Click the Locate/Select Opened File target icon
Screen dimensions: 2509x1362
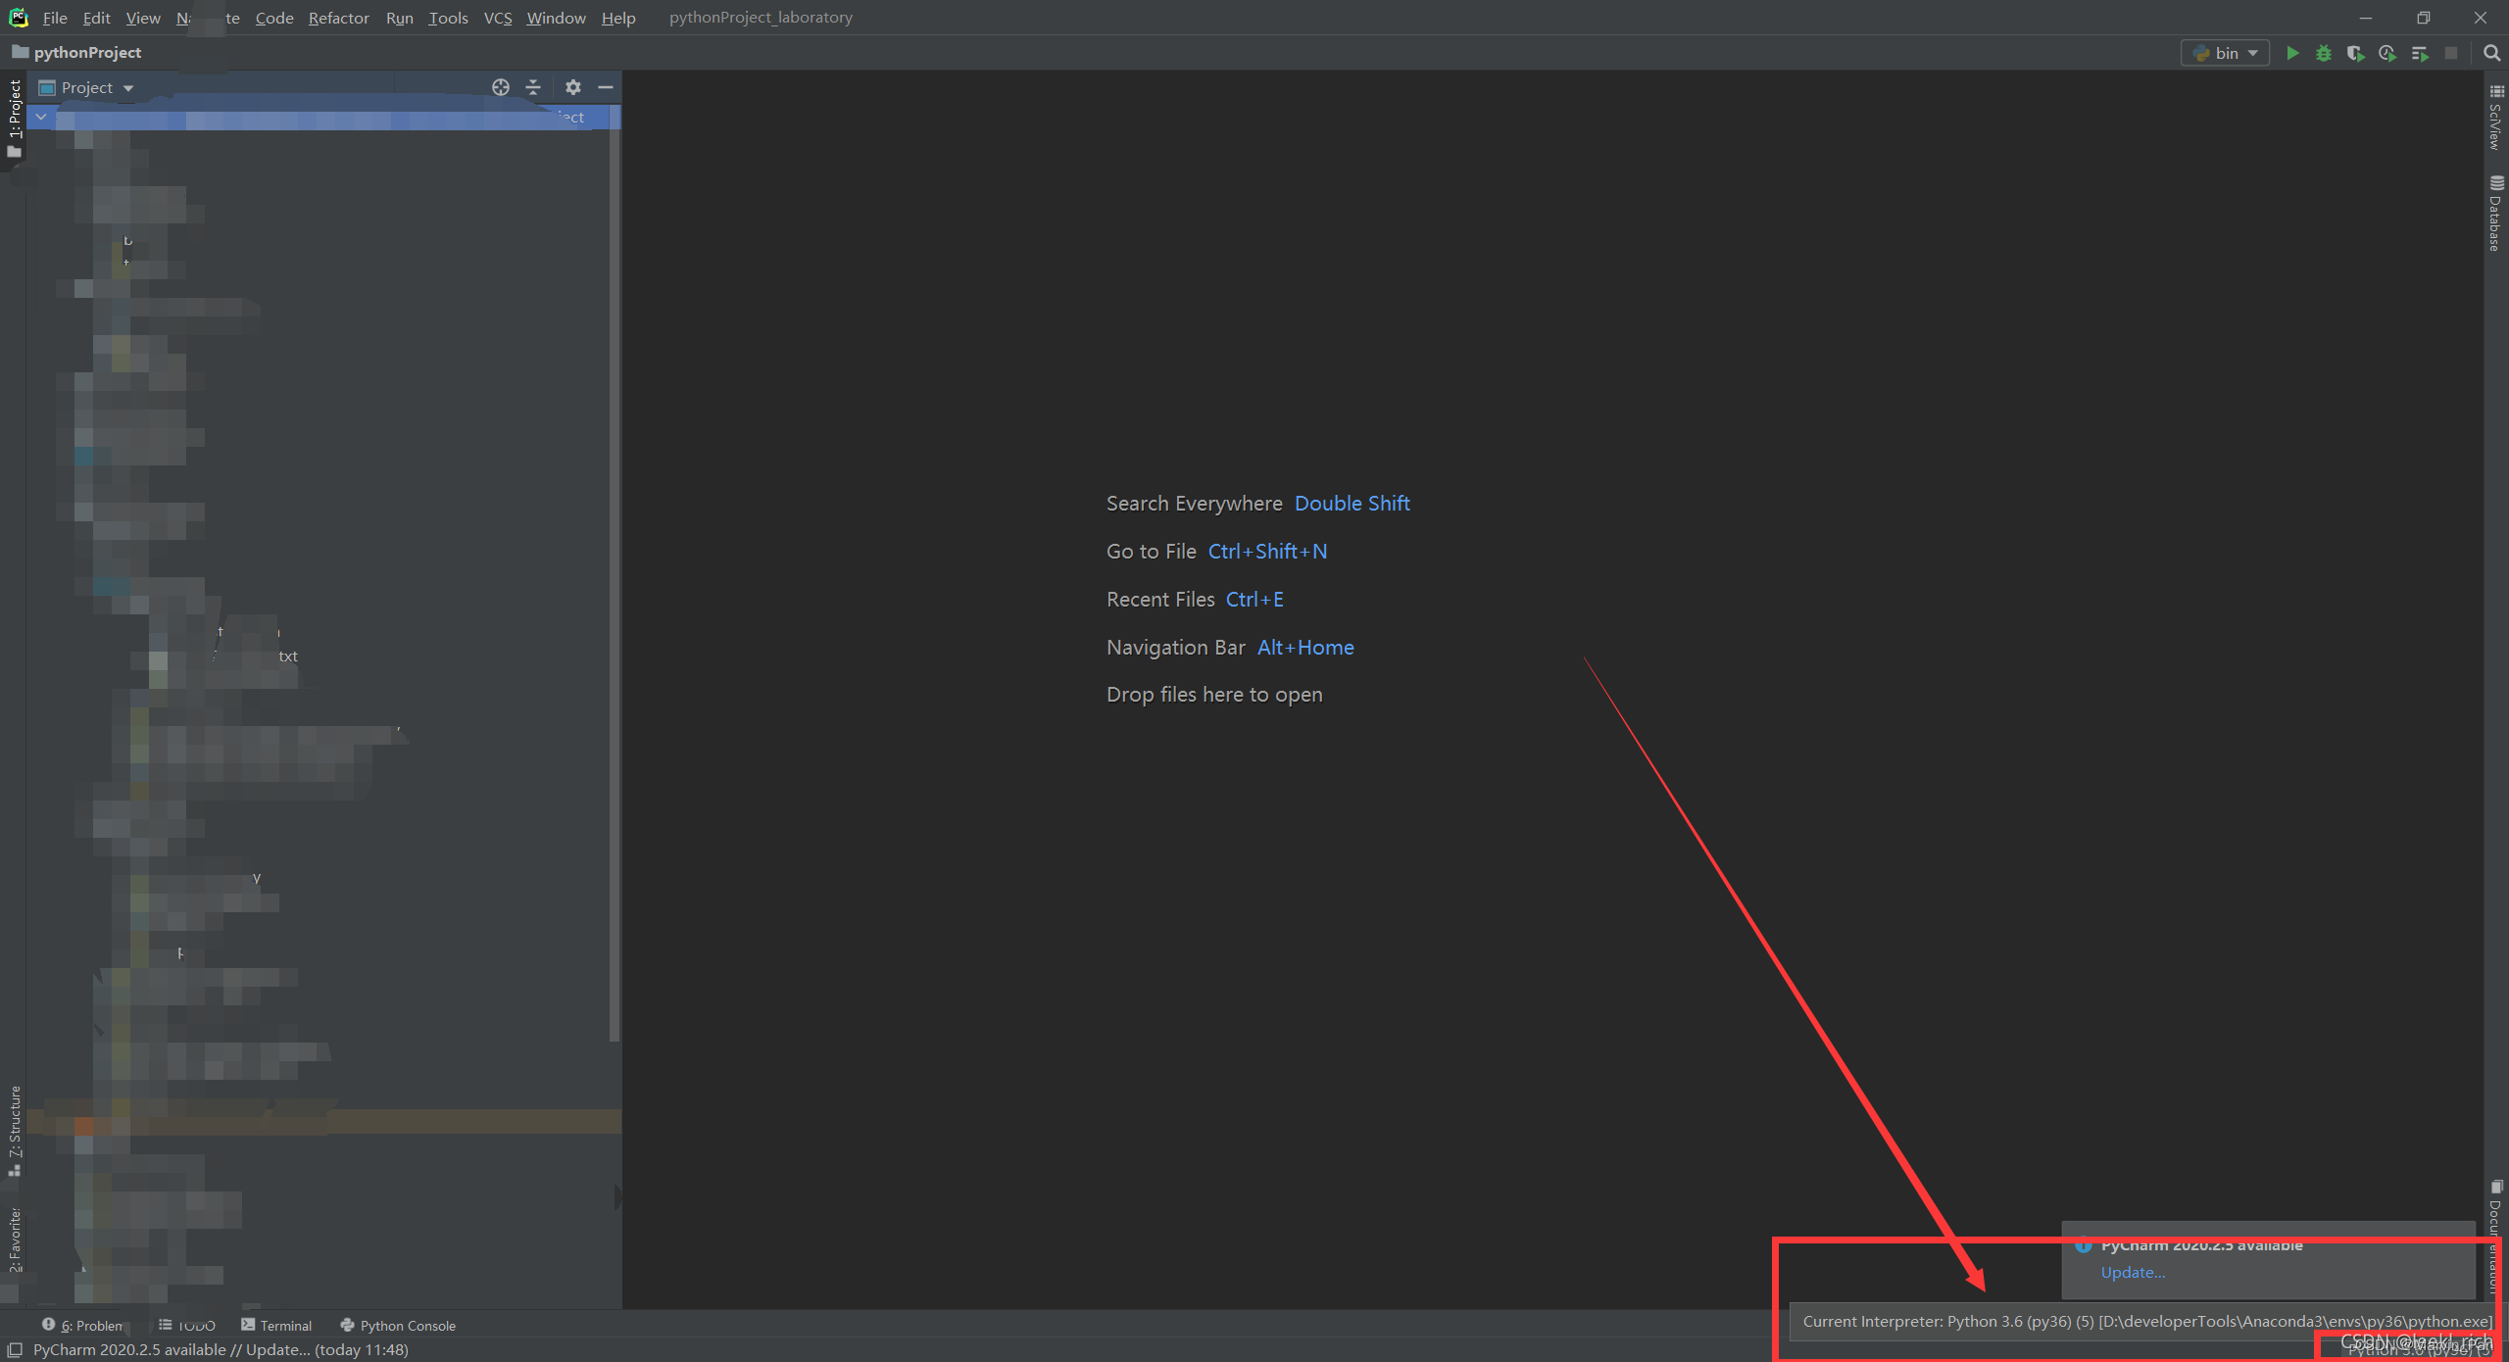[500, 87]
